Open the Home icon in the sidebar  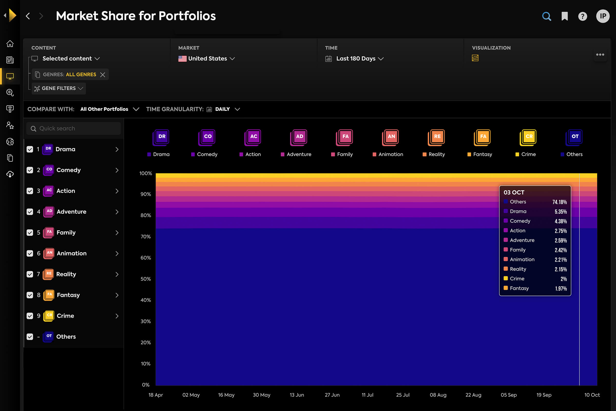(10, 43)
